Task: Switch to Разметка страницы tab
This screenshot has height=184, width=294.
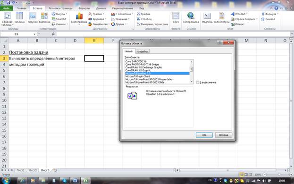Action: click(x=60, y=8)
